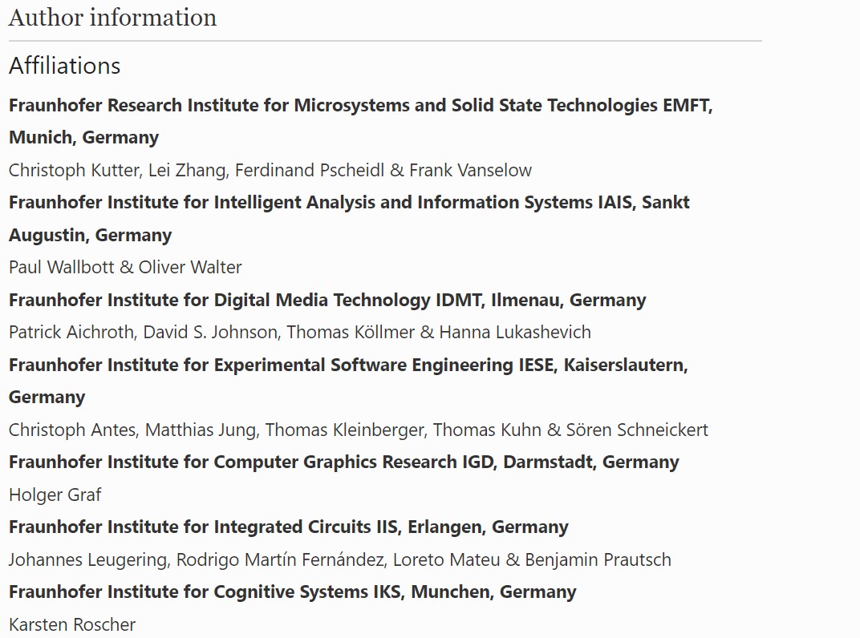Viewport: 860px width, 638px height.
Task: Click the Experimental Software Engineering IESE affiliation
Action: click(x=348, y=365)
